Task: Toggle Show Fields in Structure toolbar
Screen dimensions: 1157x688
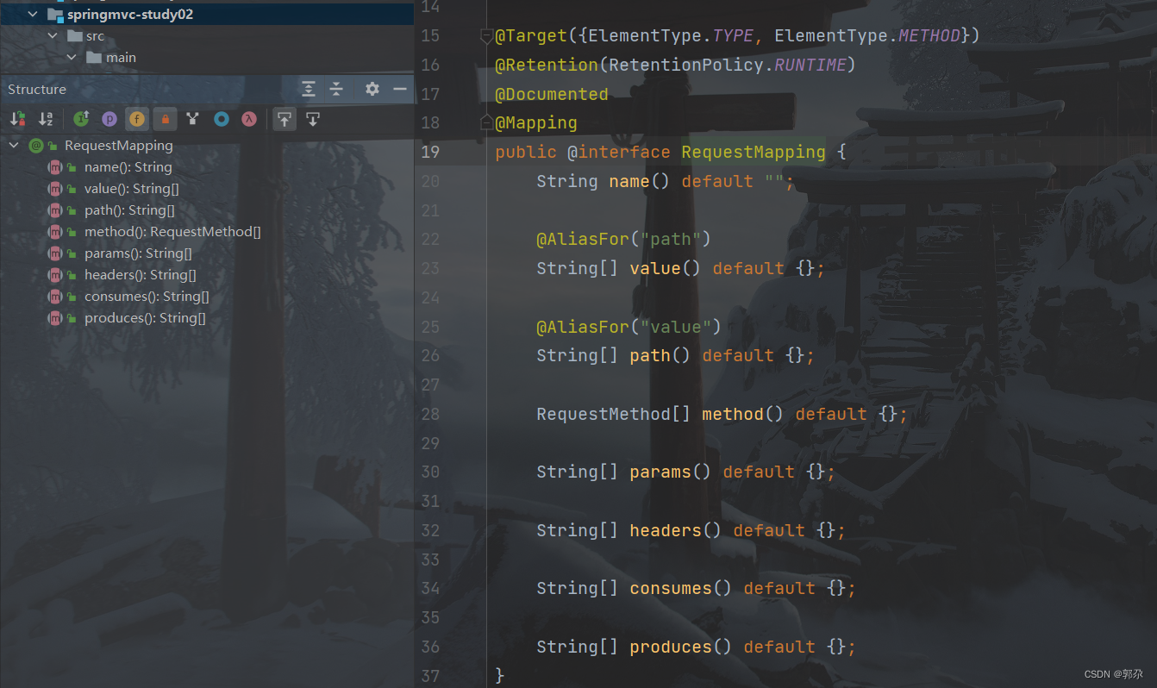Action: pyautogui.click(x=137, y=119)
